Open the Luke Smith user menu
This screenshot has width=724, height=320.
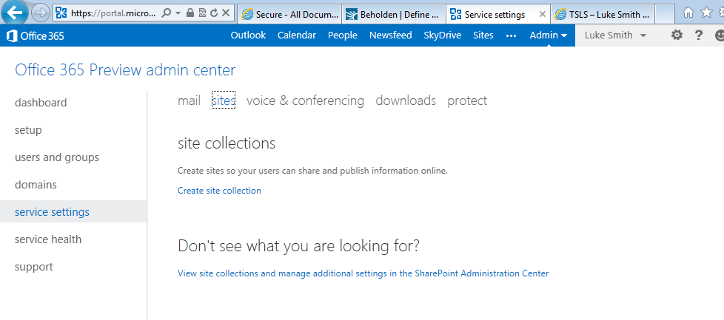615,35
